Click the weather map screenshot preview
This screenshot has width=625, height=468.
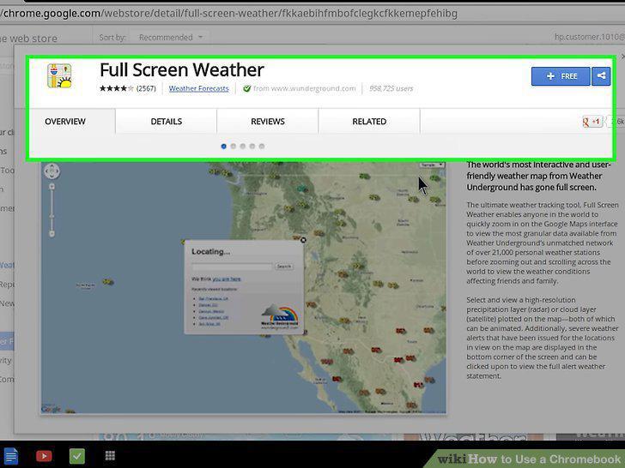tap(243, 287)
